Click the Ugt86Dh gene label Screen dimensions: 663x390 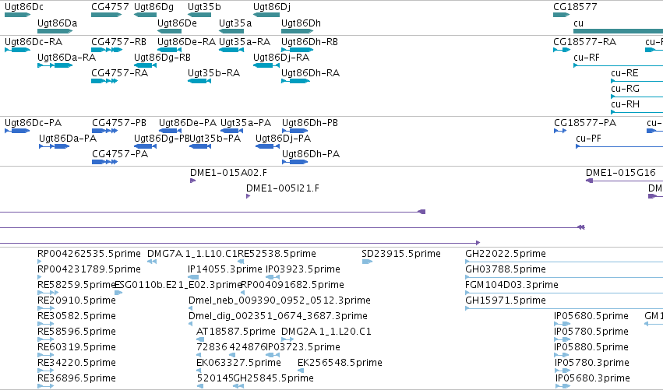click(x=301, y=23)
